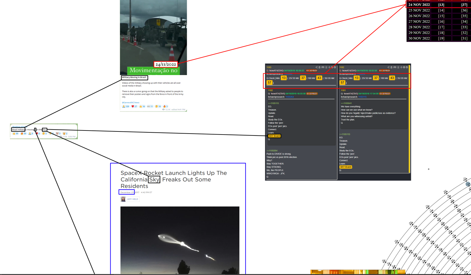Open the blue 1105264 qresearch link
This screenshot has width=471, height=275.
pos(290,97)
